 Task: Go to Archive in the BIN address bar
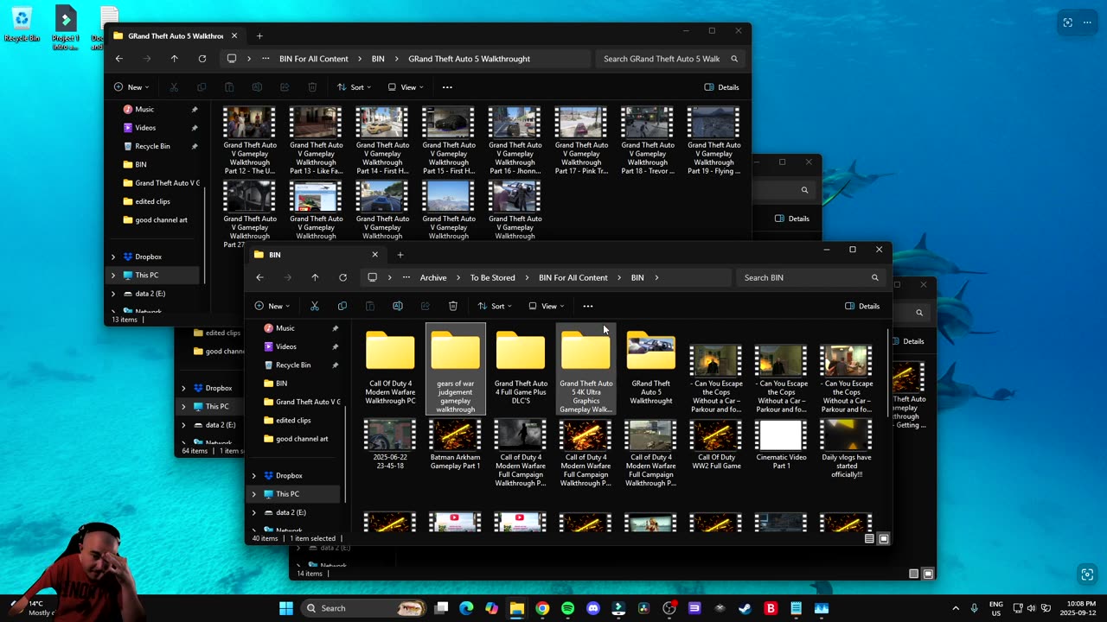[433, 277]
